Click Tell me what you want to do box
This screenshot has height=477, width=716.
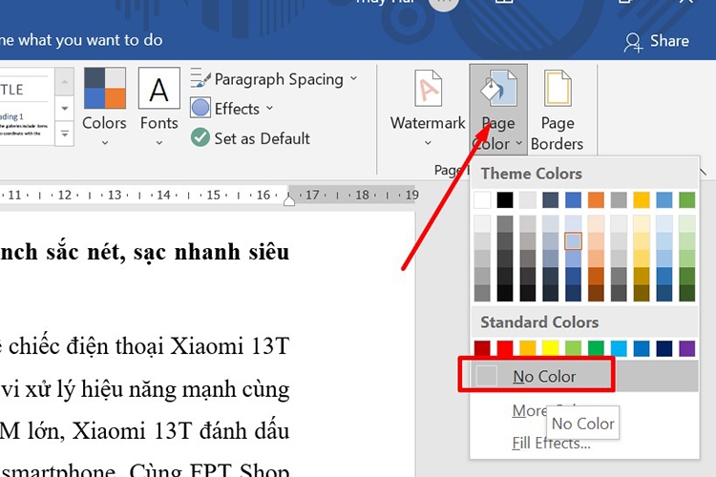(x=81, y=40)
